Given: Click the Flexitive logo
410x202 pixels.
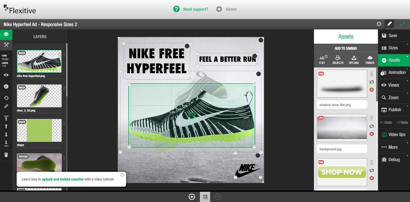Looking at the screenshot, I should pos(20,10).
